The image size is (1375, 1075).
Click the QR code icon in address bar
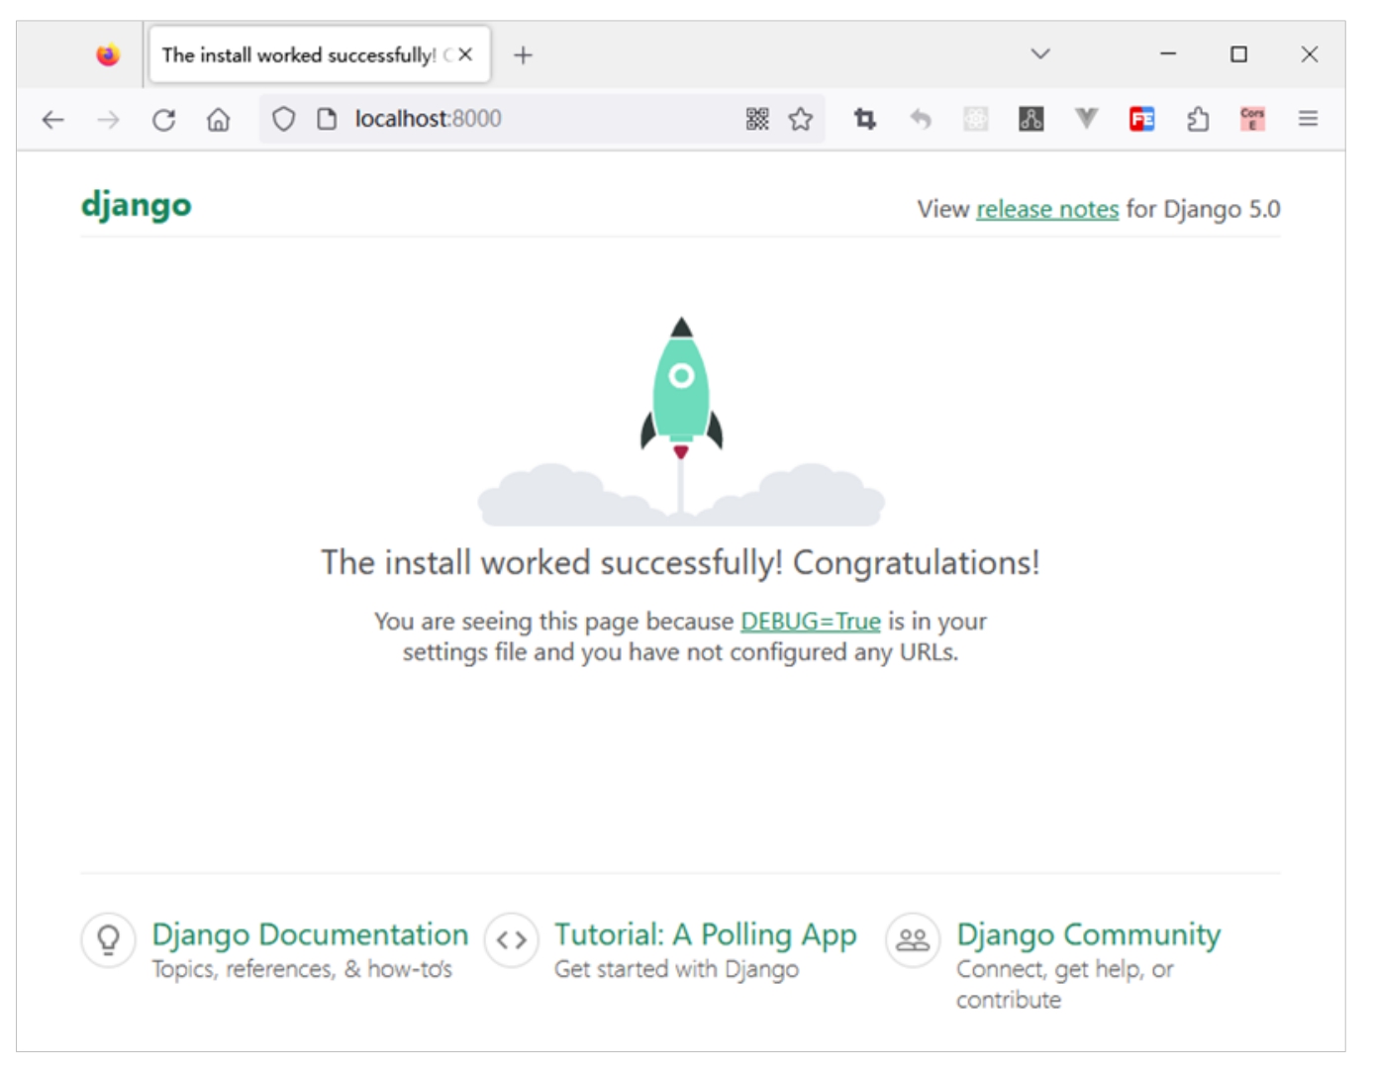[x=757, y=120]
